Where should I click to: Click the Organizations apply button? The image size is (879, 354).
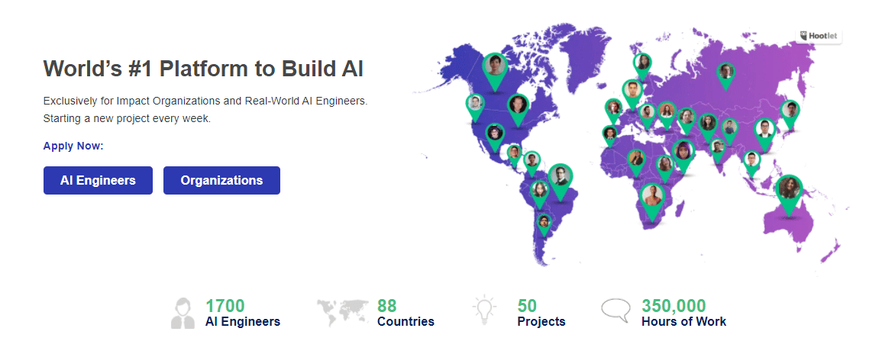tap(221, 181)
